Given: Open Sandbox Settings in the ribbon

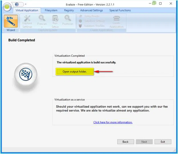Looking at the screenshot, I should (x=92, y=21).
